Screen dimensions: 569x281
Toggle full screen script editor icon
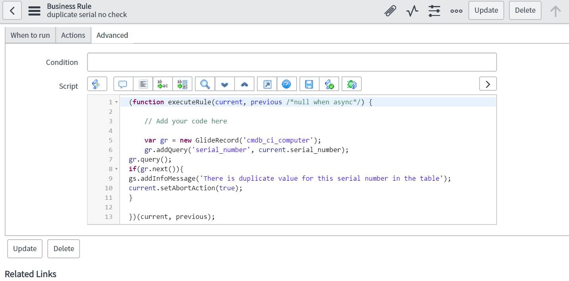click(267, 84)
